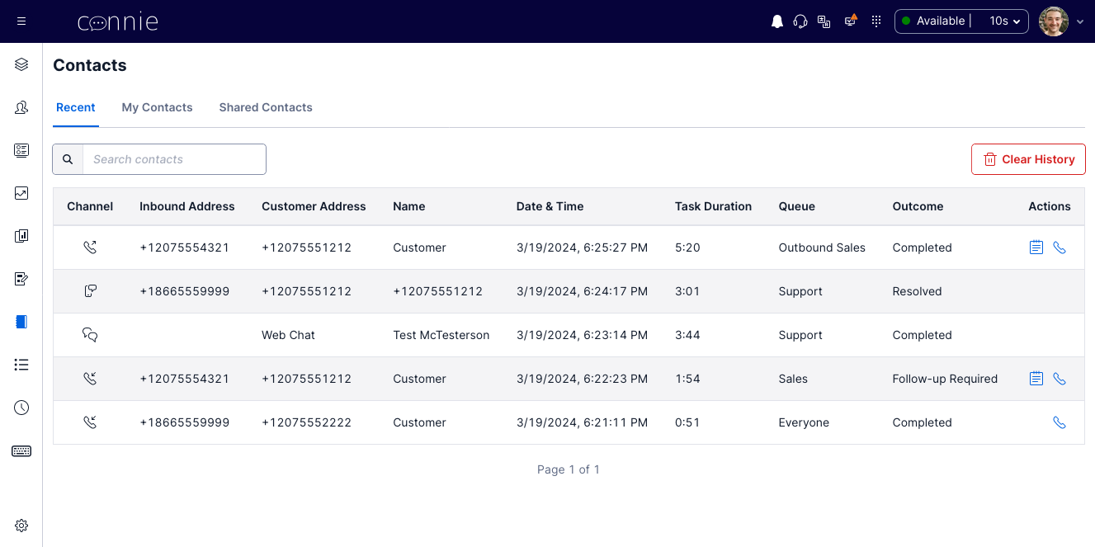The image size is (1095, 547).
Task: Open the hamburger menu in top bar
Action: [21, 21]
